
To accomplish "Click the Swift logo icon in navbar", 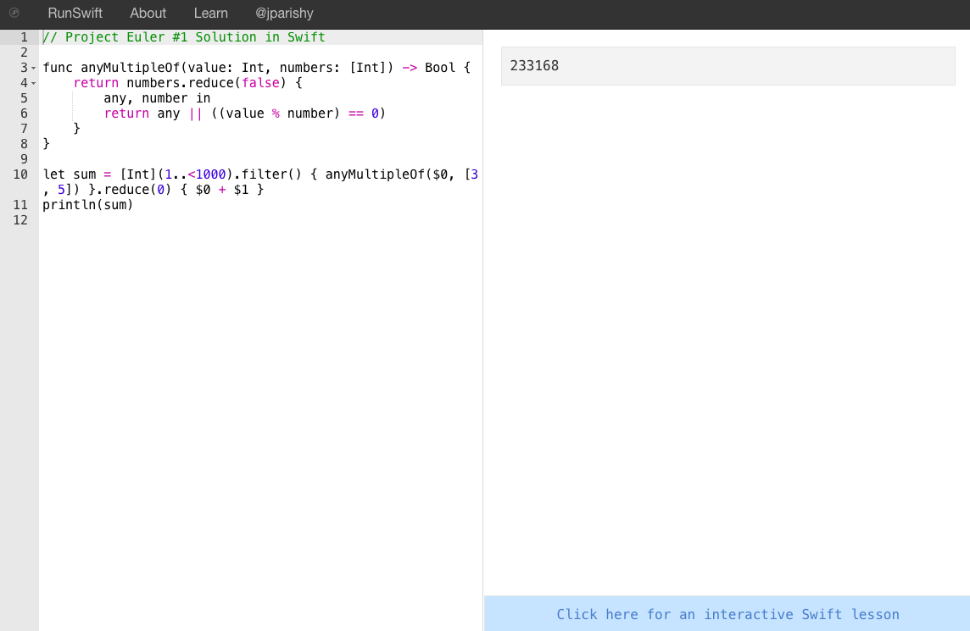I will (x=14, y=13).
